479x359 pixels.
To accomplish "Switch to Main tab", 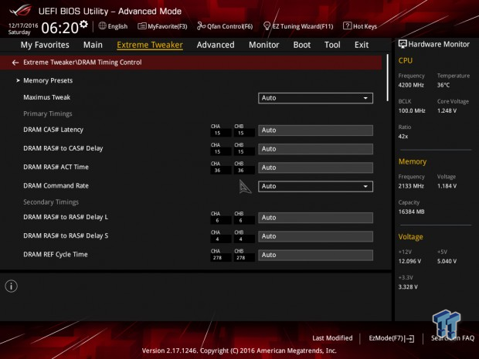I will (x=93, y=45).
